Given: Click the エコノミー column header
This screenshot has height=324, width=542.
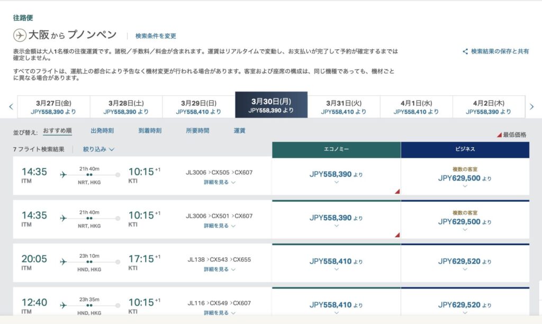Looking at the screenshot, I should tap(336, 150).
